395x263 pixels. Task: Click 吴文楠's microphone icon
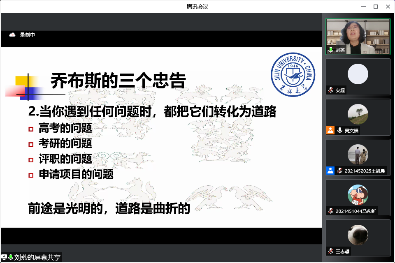point(340,130)
